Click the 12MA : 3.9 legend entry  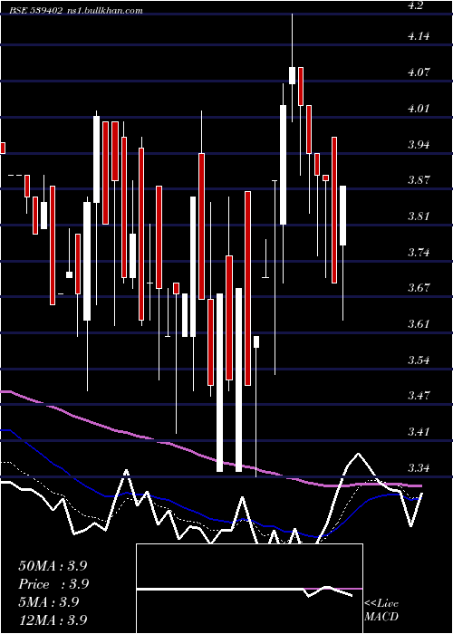pyautogui.click(x=53, y=620)
